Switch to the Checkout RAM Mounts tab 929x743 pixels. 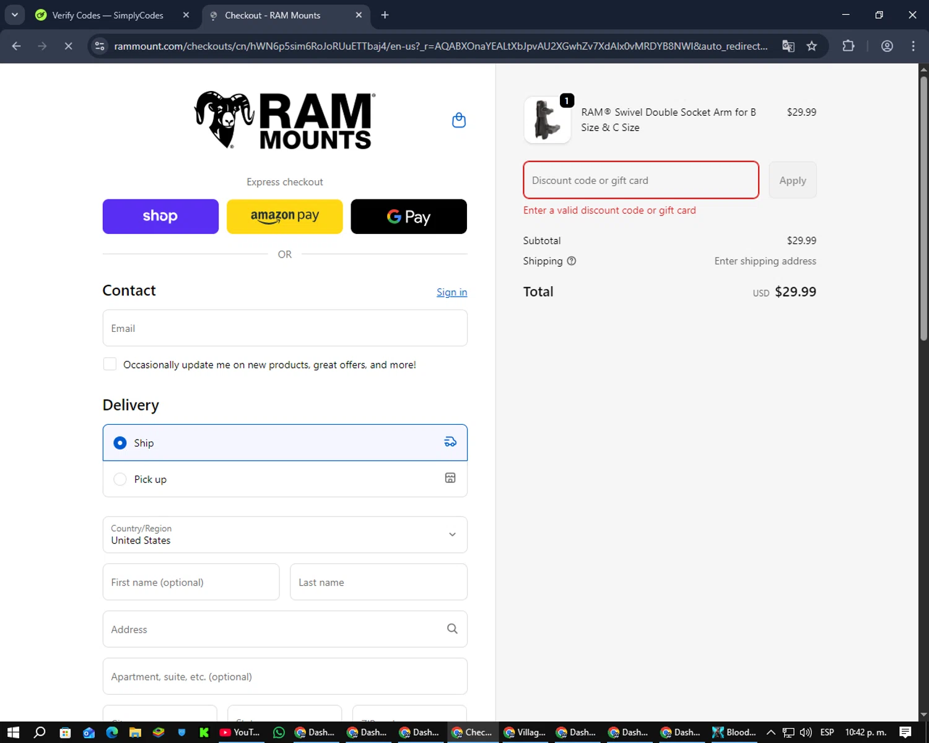(x=286, y=15)
